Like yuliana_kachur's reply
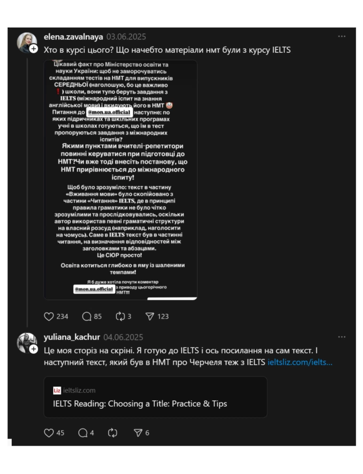363x474 pixels. (x=49, y=433)
